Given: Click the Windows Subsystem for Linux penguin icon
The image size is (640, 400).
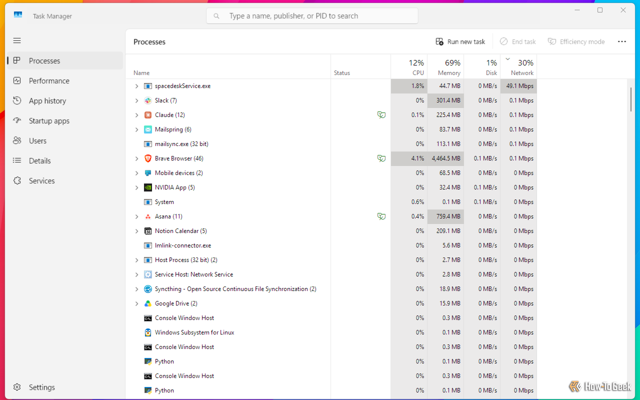Looking at the screenshot, I should 148,332.
